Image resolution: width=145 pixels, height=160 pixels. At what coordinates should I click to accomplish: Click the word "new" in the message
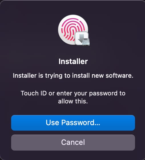[98, 76]
